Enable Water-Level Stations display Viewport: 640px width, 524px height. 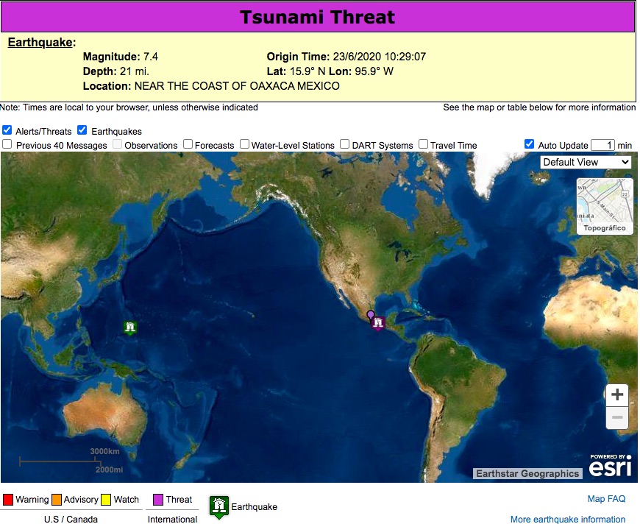click(x=243, y=144)
